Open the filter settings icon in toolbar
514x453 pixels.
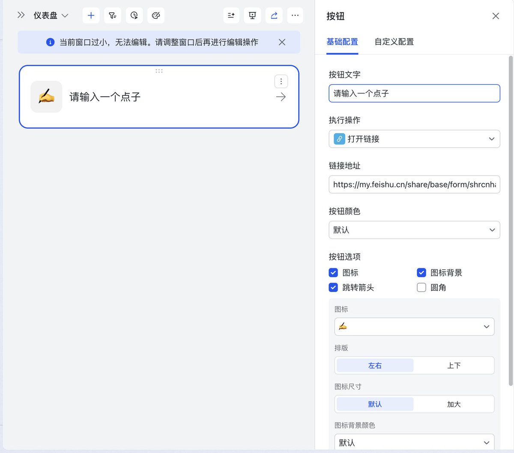(113, 15)
